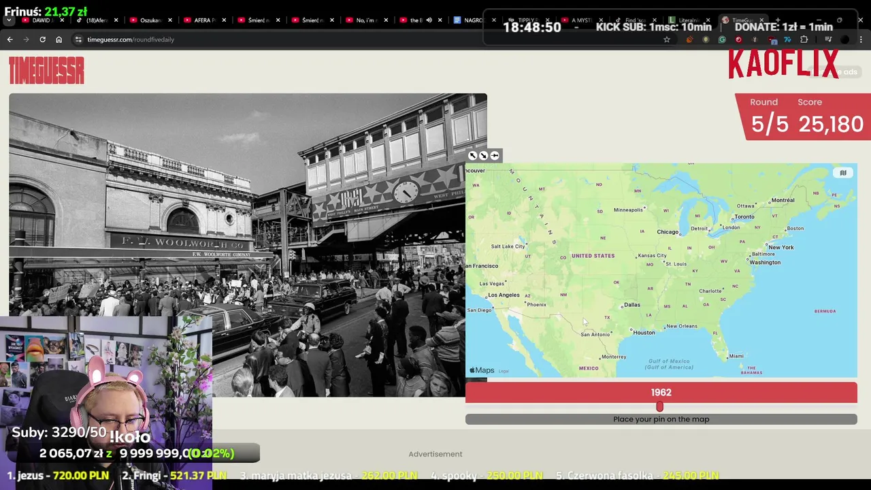
Task: Open the historical Woolworth photo
Action: coord(248,245)
